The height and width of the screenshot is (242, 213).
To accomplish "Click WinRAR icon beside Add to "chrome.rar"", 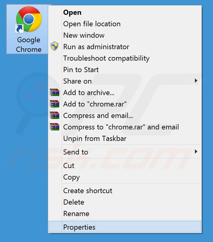I will click(54, 104).
